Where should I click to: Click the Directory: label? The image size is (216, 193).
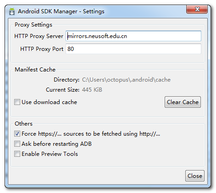[x=66, y=80]
